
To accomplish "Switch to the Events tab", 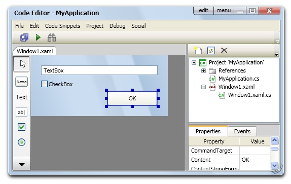I will click(242, 131).
